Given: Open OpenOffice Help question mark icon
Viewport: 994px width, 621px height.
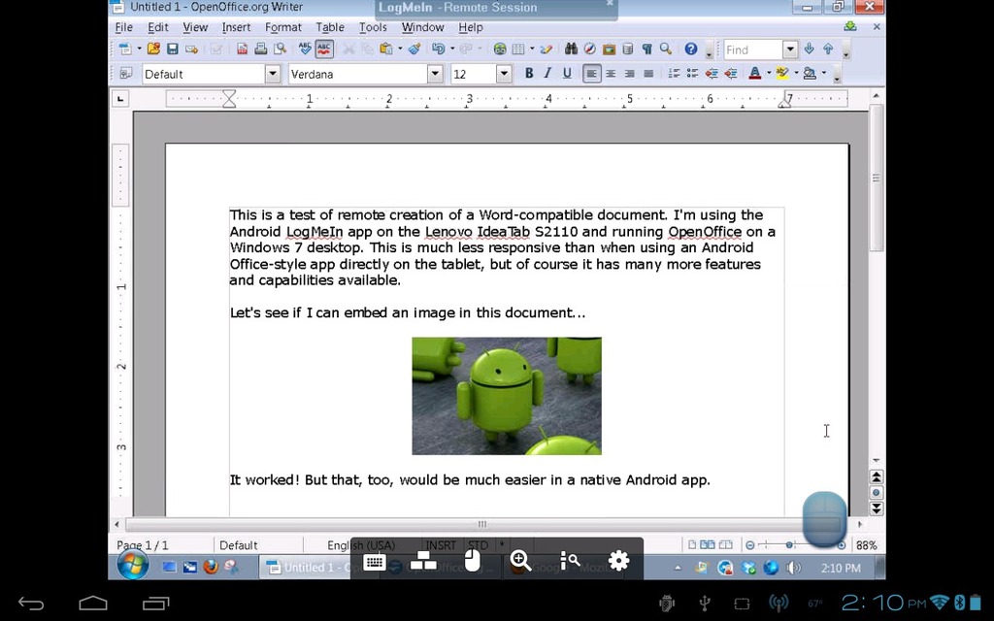Looking at the screenshot, I should point(691,49).
